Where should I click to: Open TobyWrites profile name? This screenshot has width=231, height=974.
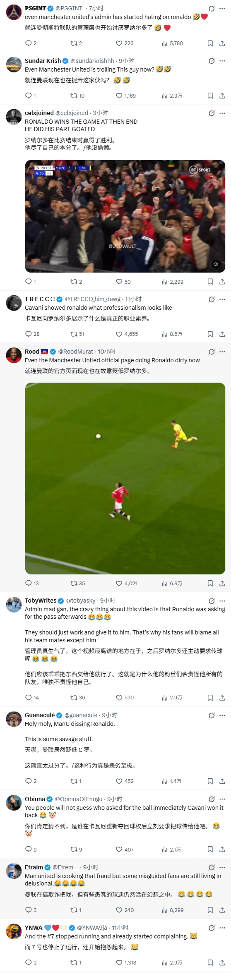[41, 601]
